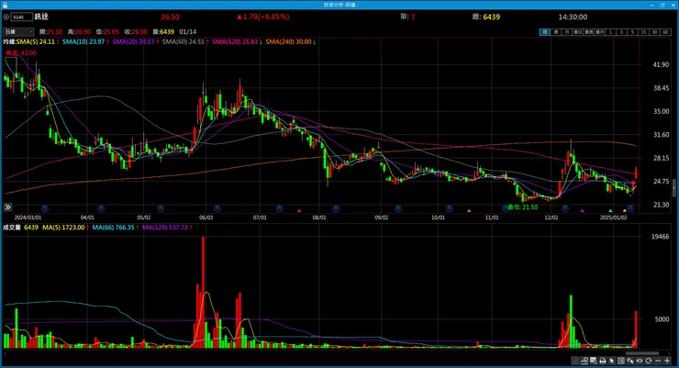Click the lock icon in the title bar
679x368 pixels.
pos(6,5)
